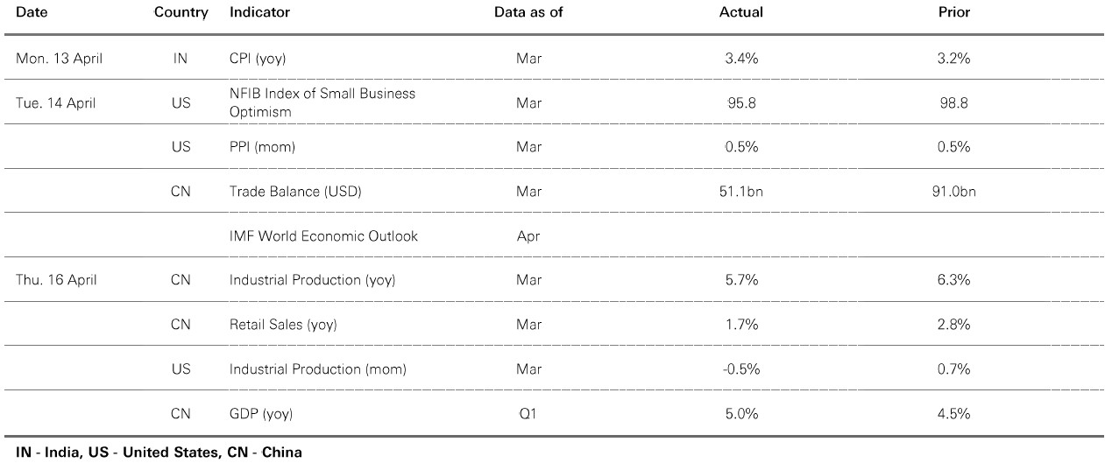Click the Country column header
1105x463 pixels.
click(x=181, y=12)
